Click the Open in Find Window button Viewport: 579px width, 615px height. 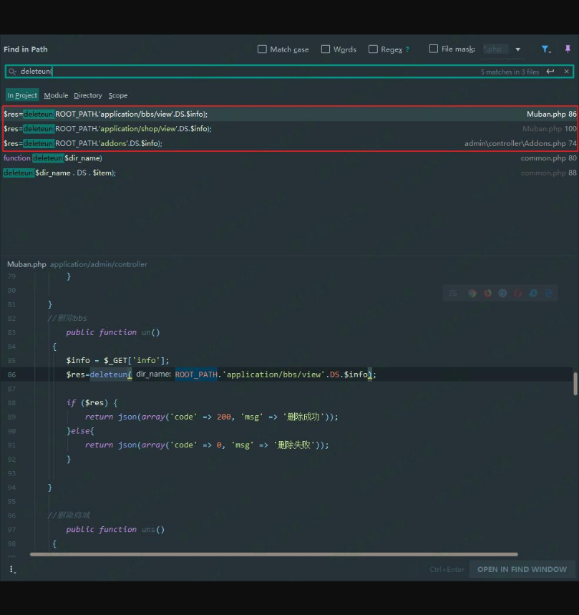pos(522,569)
